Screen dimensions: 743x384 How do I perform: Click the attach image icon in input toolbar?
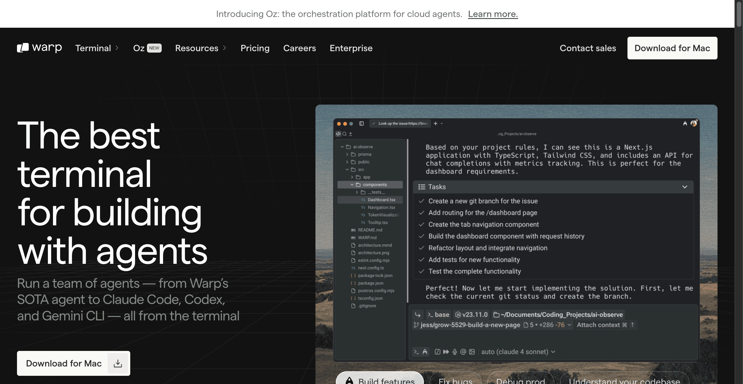[x=472, y=352]
